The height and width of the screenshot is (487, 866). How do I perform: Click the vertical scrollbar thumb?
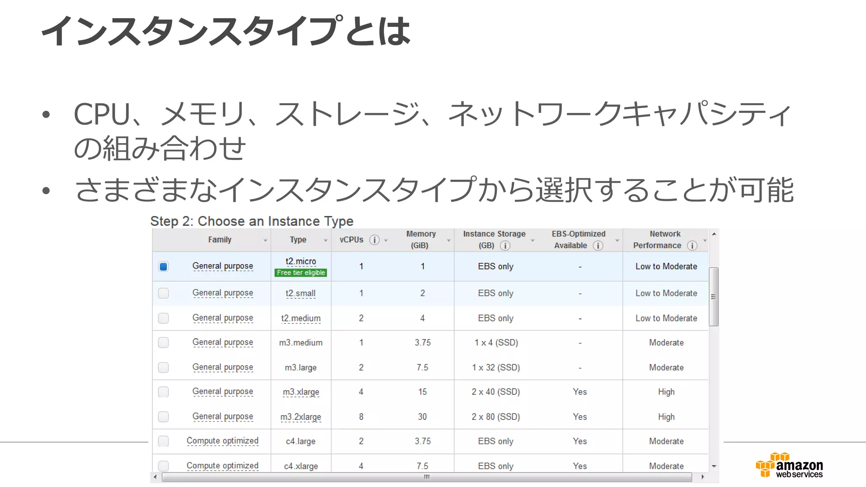click(x=714, y=297)
